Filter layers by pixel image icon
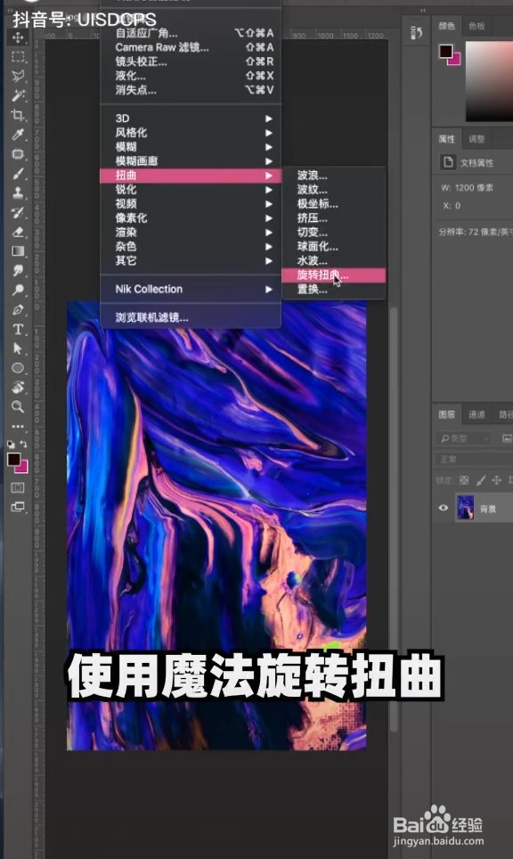Screen dimensions: 513x859 [x=507, y=438]
